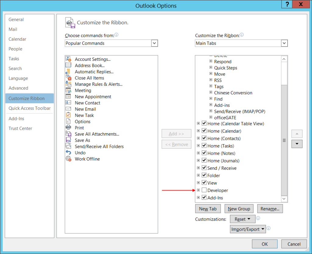Disable the View tab checkbox
Viewport: 312px width, 254px height.
click(204, 183)
